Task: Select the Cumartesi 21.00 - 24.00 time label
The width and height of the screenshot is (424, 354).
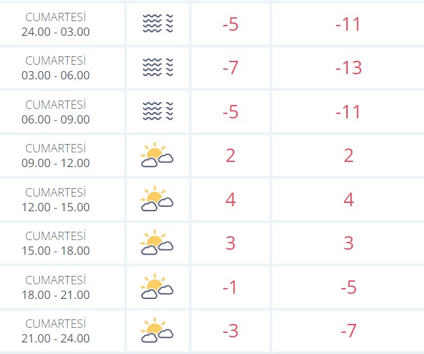Action: click(x=56, y=331)
